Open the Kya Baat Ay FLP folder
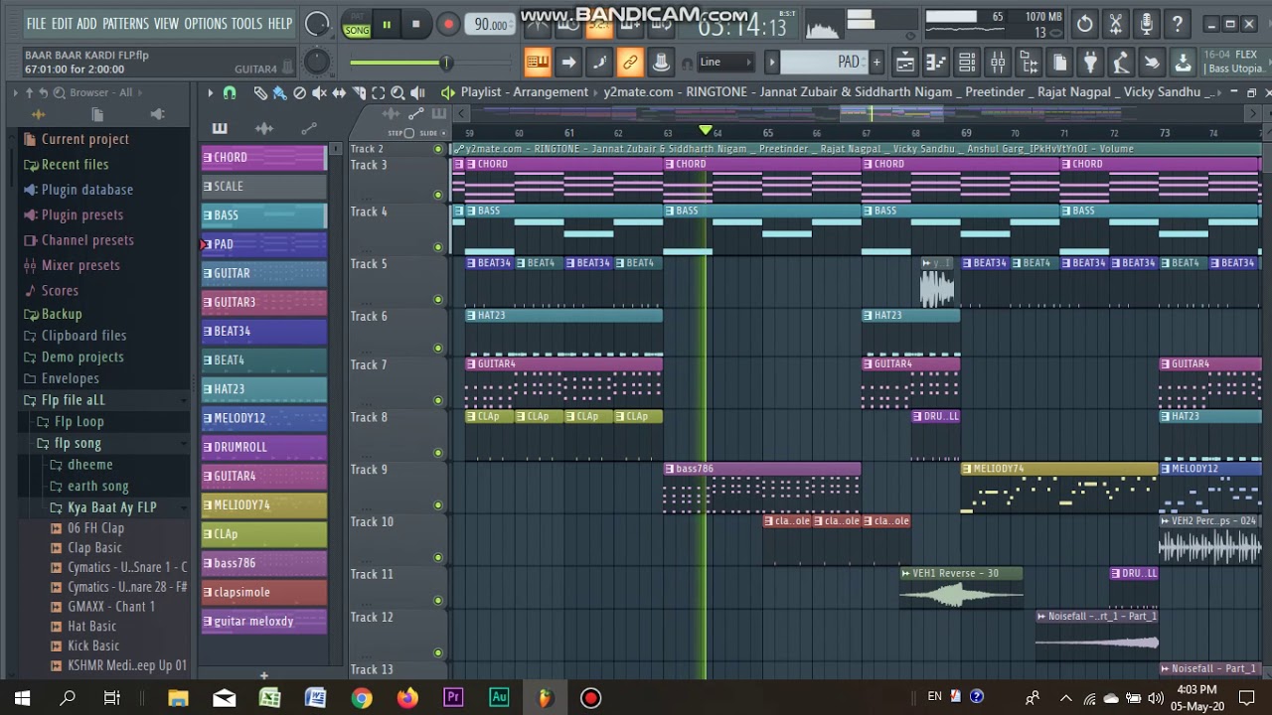 pyautogui.click(x=111, y=507)
